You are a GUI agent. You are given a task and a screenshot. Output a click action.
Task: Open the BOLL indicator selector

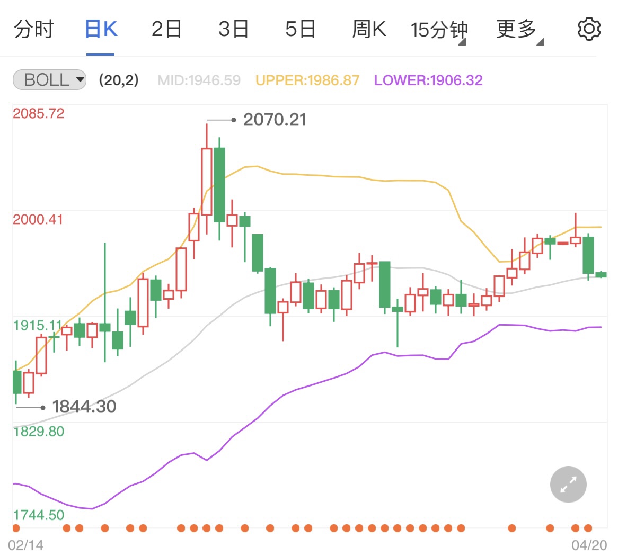pyautogui.click(x=50, y=80)
